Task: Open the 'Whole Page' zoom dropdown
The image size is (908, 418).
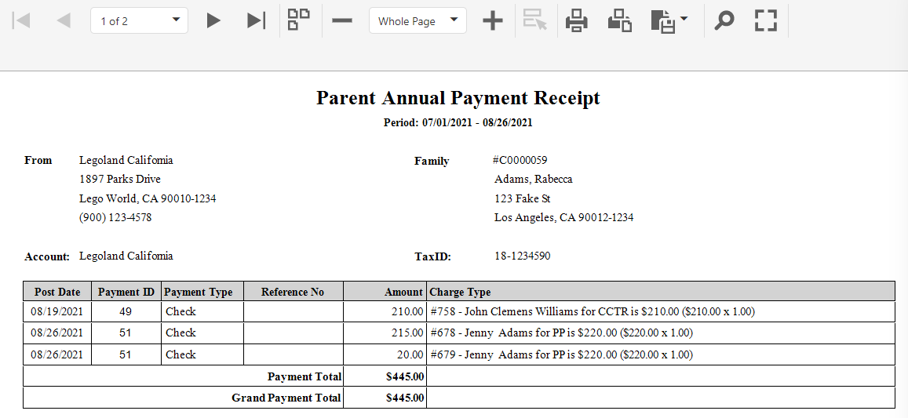Action: (x=418, y=21)
